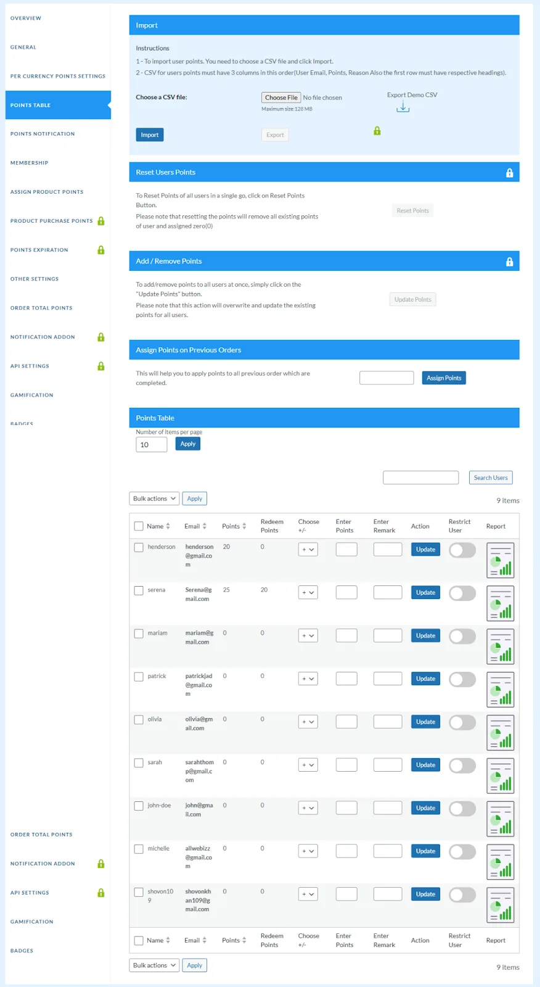Open the +/- dropdown for shovon109
The height and width of the screenshot is (987, 540).
point(308,894)
